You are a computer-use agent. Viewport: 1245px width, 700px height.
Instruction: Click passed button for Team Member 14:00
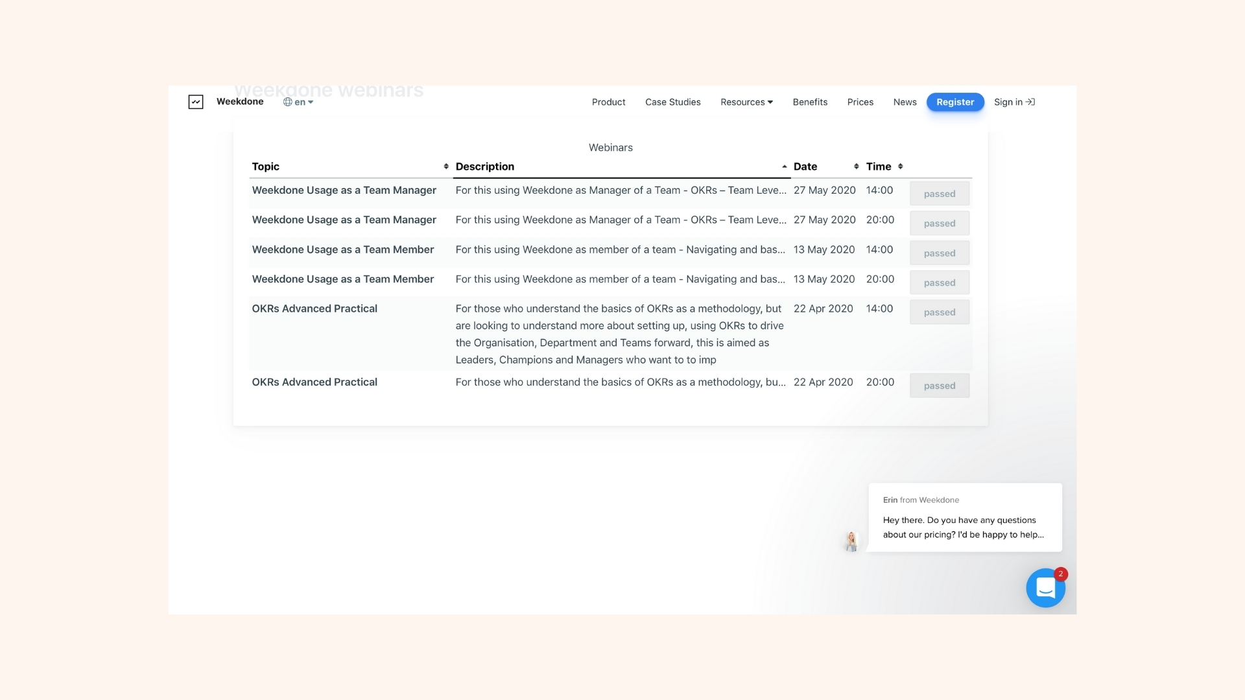[940, 253]
